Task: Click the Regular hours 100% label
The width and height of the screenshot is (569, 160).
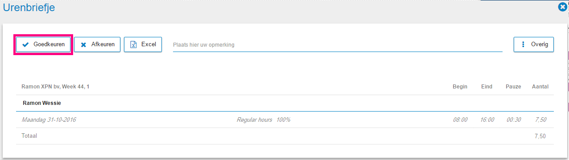Action: 264,120
